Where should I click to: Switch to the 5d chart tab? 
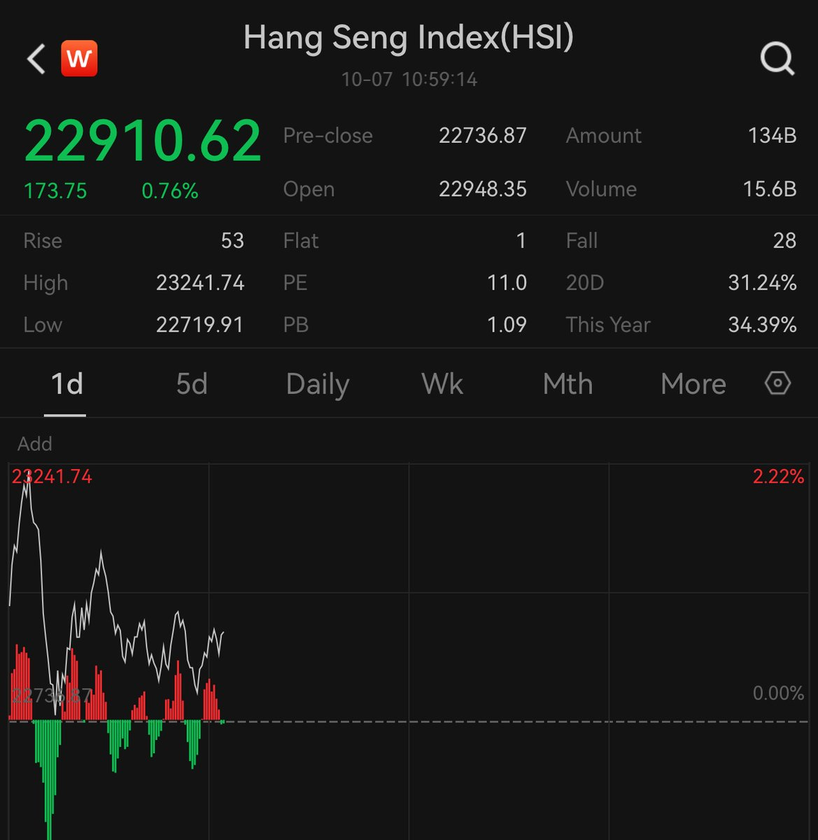pyautogui.click(x=192, y=384)
